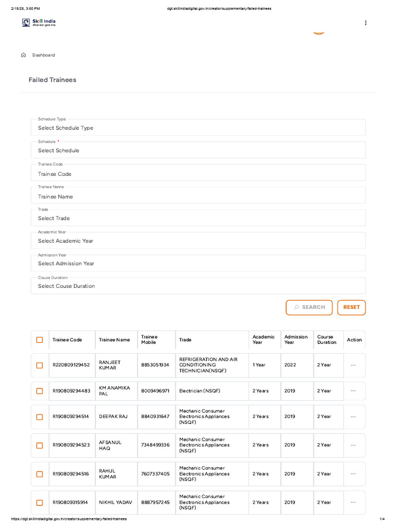Toggle the select-all checkbox in table header
This screenshot has width=396, height=528.
pos(40,340)
